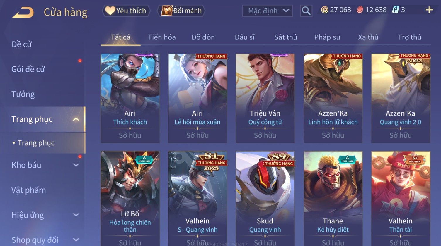Select the Tiến hóa filter tab
This screenshot has width=441, height=246.
162,37
